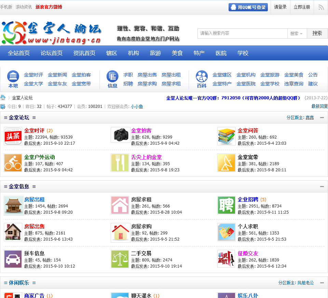Image resolution: width=328 pixels, height=298 pixels.
Task: Open the 滚动资讯 link
Action: [x=24, y=7]
